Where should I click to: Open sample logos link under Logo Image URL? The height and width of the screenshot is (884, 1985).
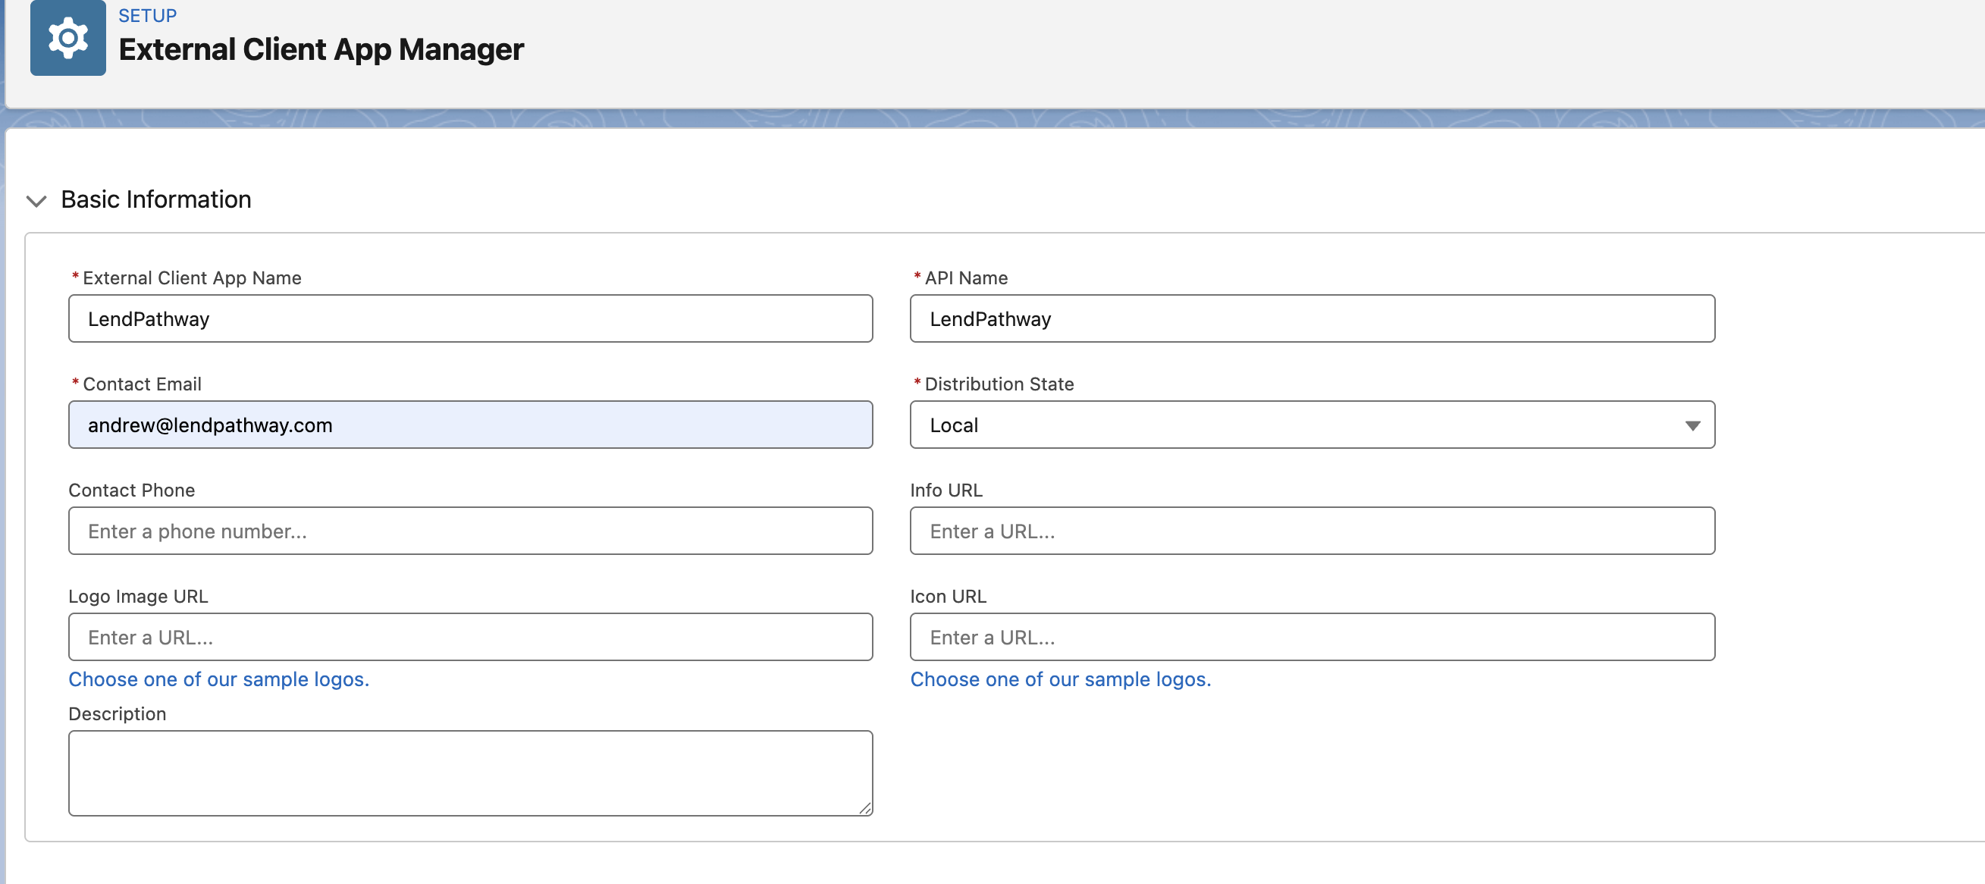[x=219, y=679]
